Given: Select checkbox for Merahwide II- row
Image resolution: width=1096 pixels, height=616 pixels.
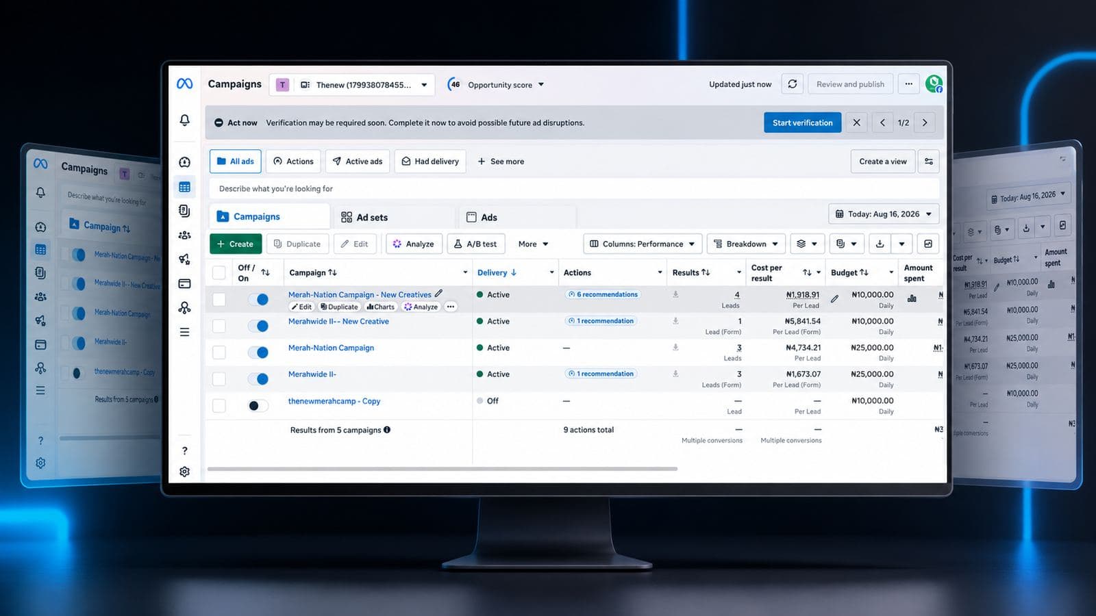Looking at the screenshot, I should (x=219, y=378).
